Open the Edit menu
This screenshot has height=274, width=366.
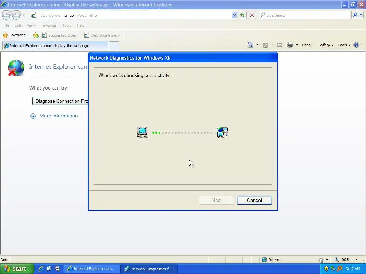[x=18, y=25]
